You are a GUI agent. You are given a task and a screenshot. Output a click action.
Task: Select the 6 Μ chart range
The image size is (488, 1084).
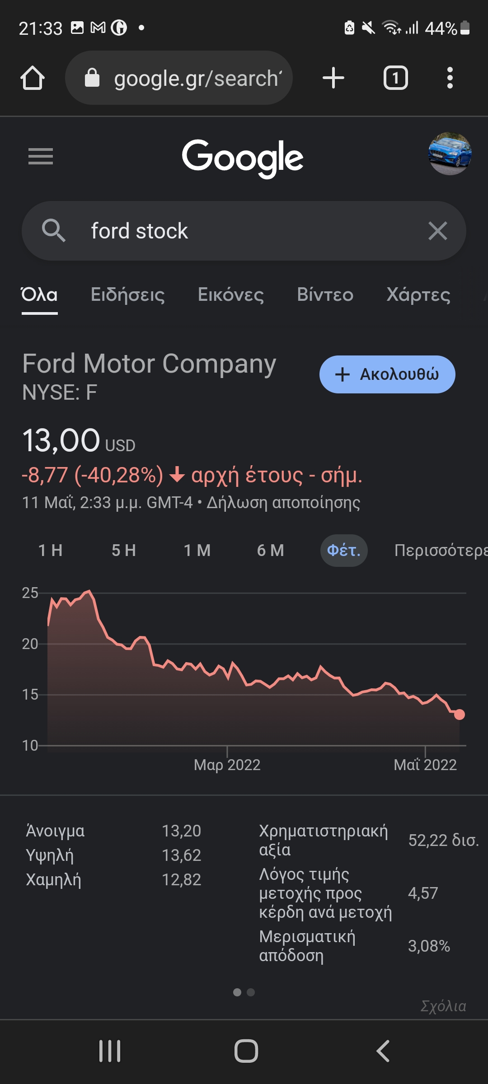tap(270, 550)
